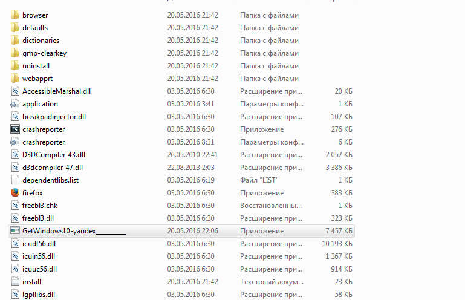This screenshot has height=300, width=465.
Task: Click the D3DCompiler_43.dll file name
Action: pyautogui.click(x=54, y=155)
